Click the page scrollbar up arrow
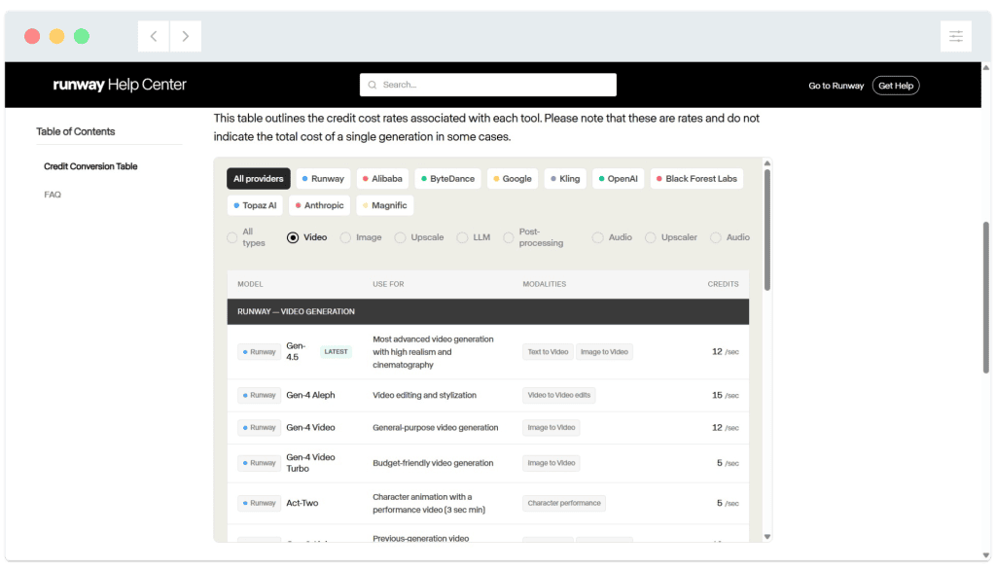996x571 pixels. click(986, 67)
